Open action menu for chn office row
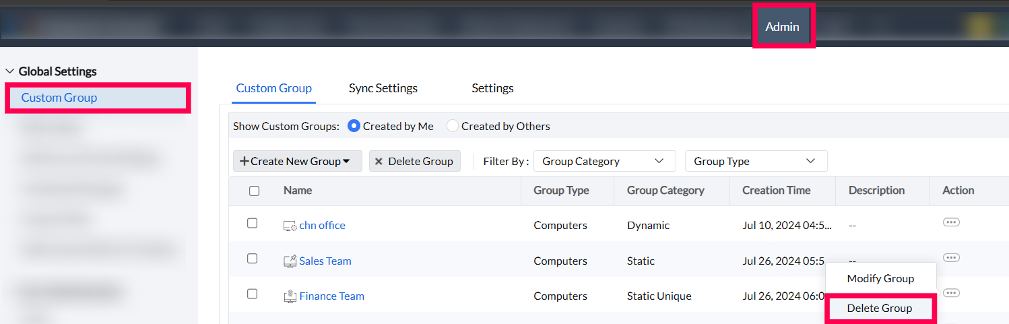The height and width of the screenshot is (324, 1009). [951, 222]
